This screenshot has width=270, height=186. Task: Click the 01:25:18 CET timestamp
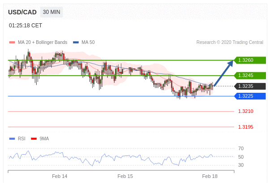click(26, 26)
